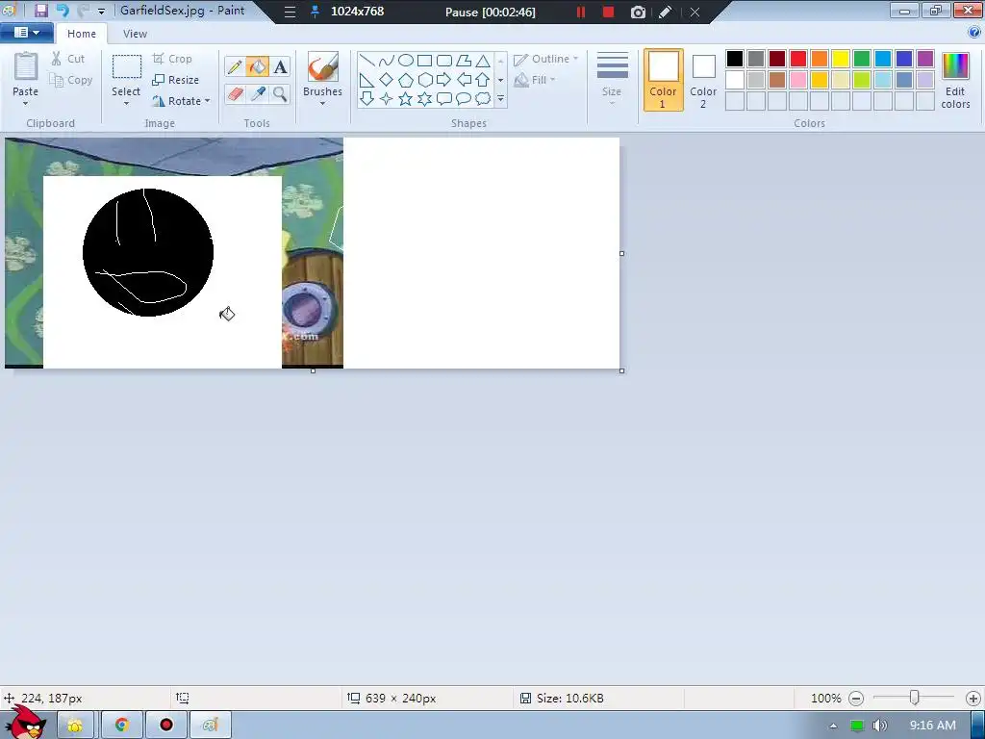Activate Color 1 selector
This screenshot has width=985, height=739.
click(x=664, y=80)
